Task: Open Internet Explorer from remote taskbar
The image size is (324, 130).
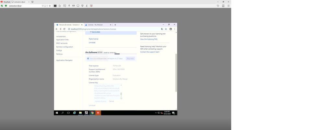Action: click(74, 113)
